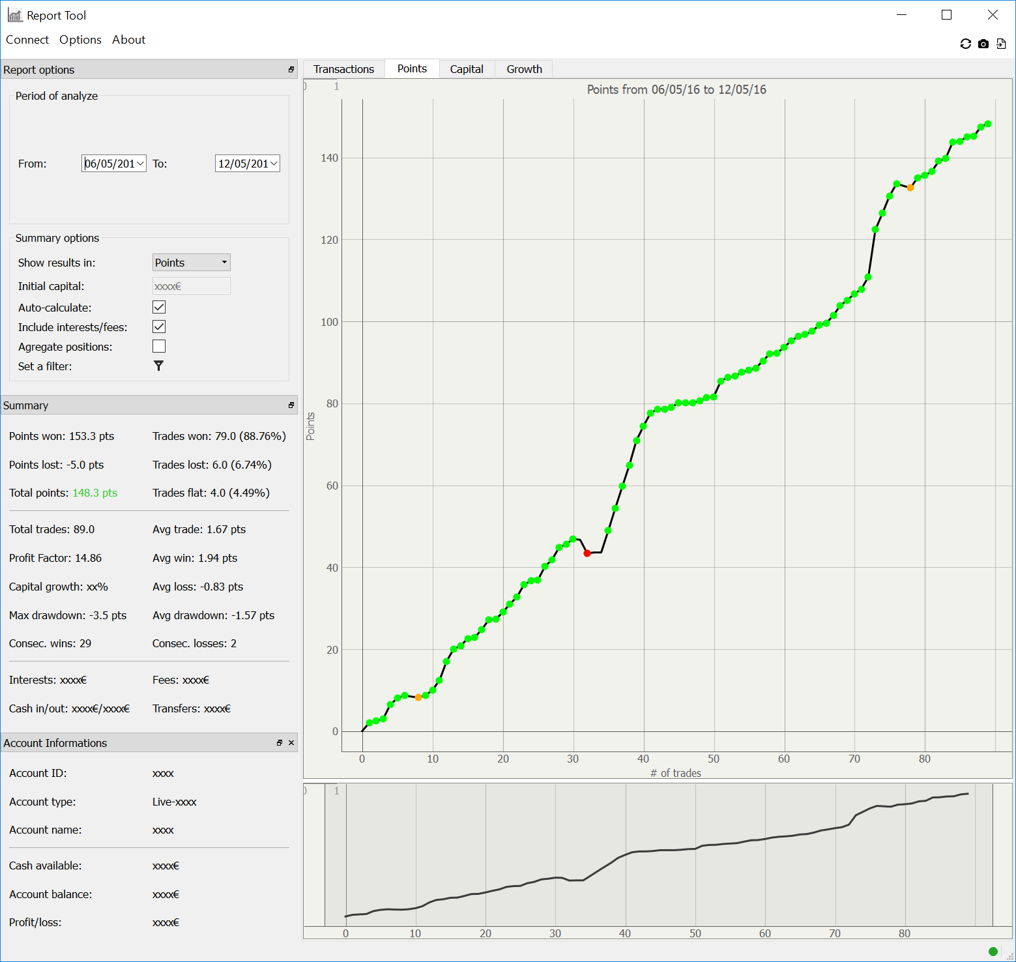Minimize the Report Tool window
Screen dimensions: 1016x962
[902, 15]
